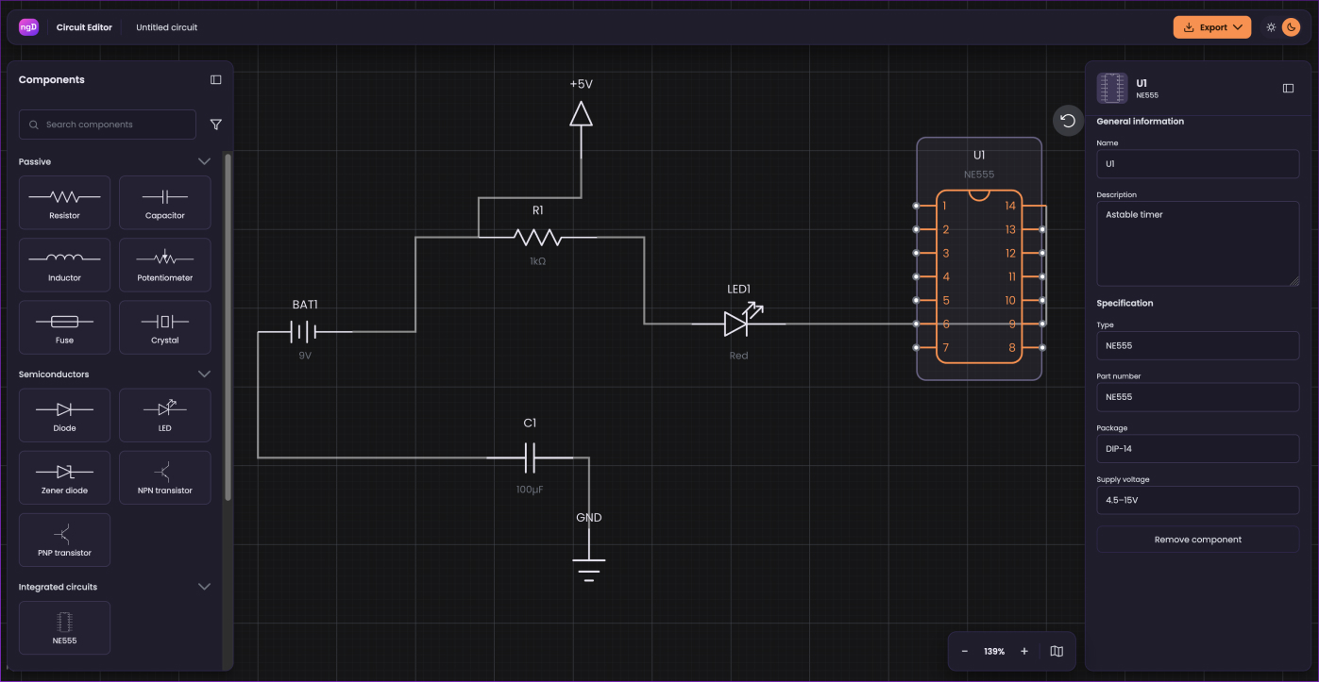Select the Zener diode component

(x=64, y=477)
